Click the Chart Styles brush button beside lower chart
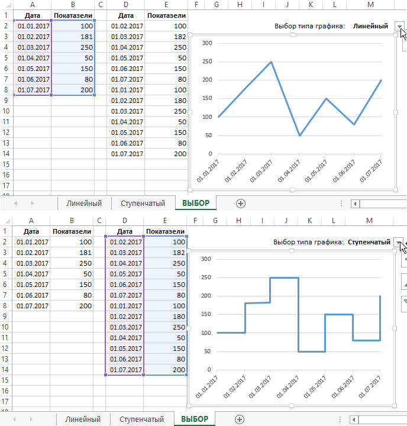The image size is (407, 426). tap(404, 282)
